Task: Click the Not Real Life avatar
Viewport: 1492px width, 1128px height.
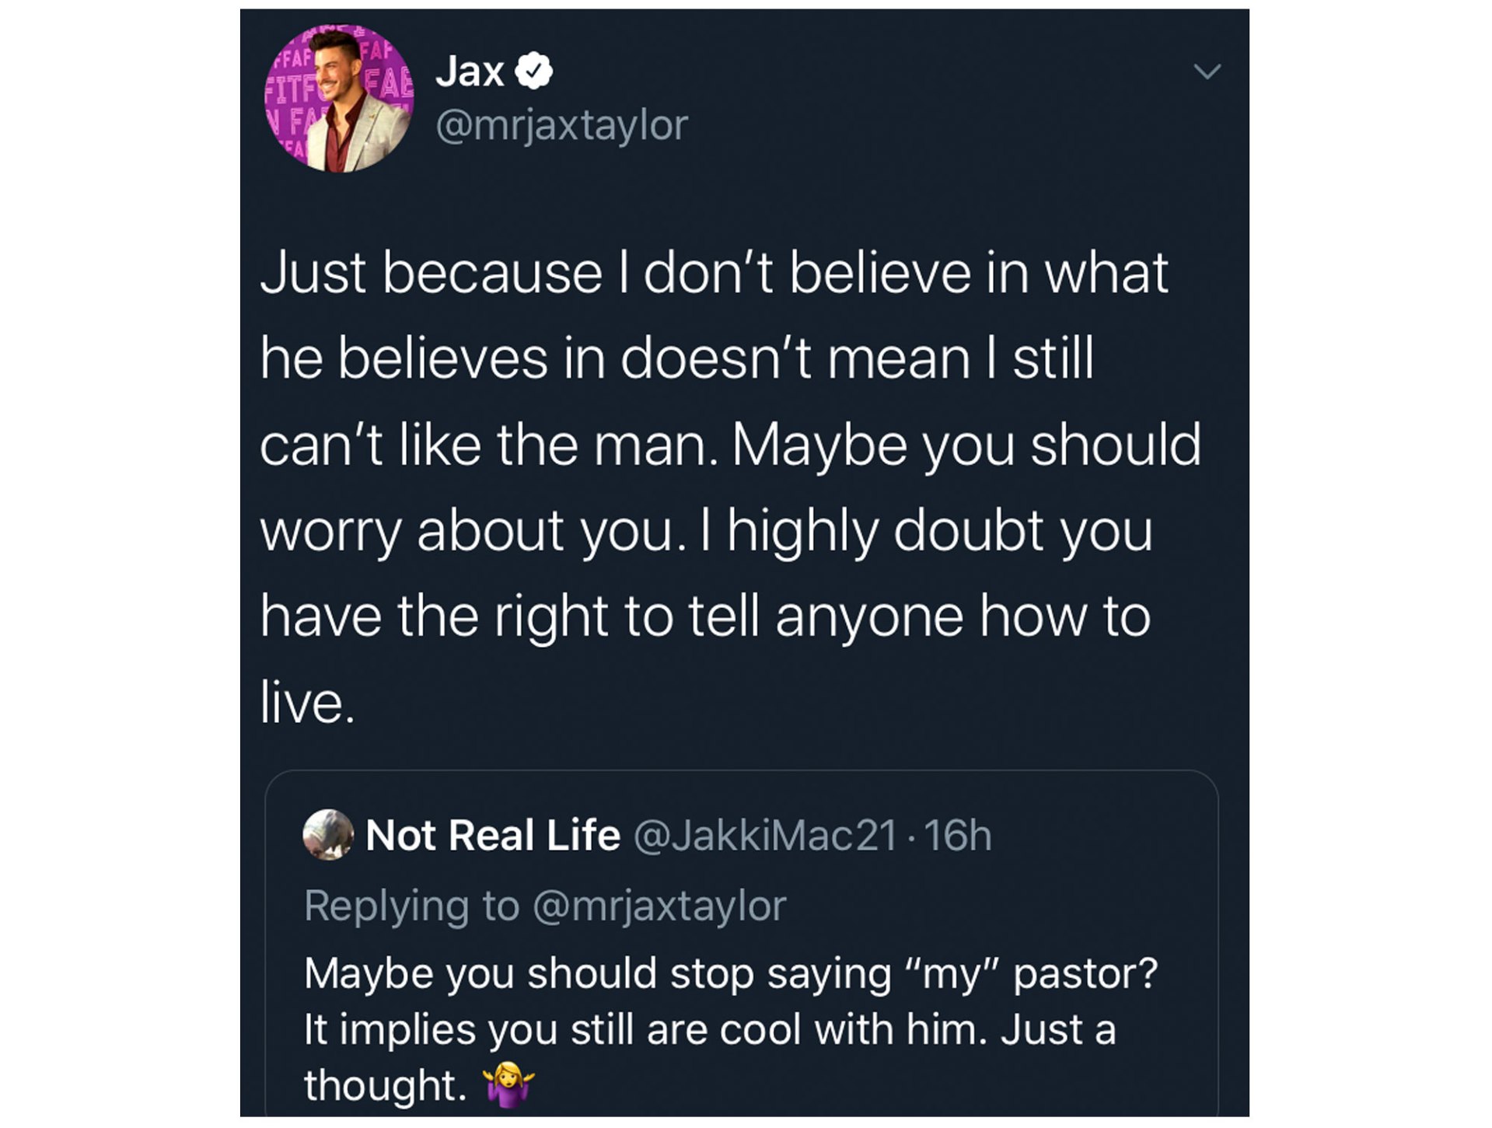Action: [327, 835]
